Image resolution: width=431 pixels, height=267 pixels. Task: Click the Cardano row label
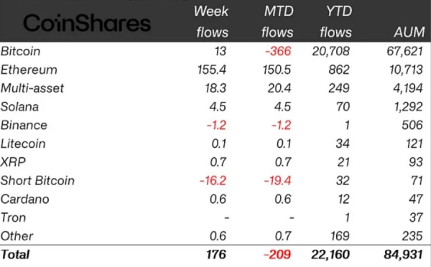tap(24, 199)
